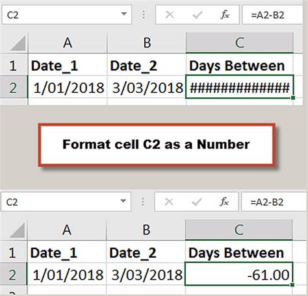
Task: Click the Enter checkmark icon in top formula bar
Action: pyautogui.click(x=198, y=15)
